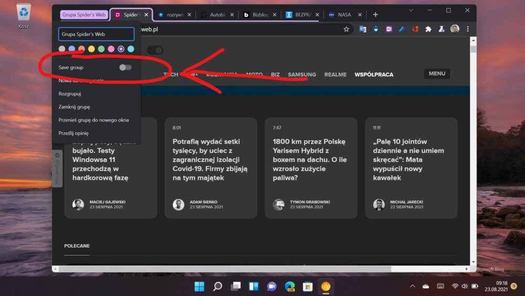
Task: Pick the green group color
Action: click(x=101, y=49)
